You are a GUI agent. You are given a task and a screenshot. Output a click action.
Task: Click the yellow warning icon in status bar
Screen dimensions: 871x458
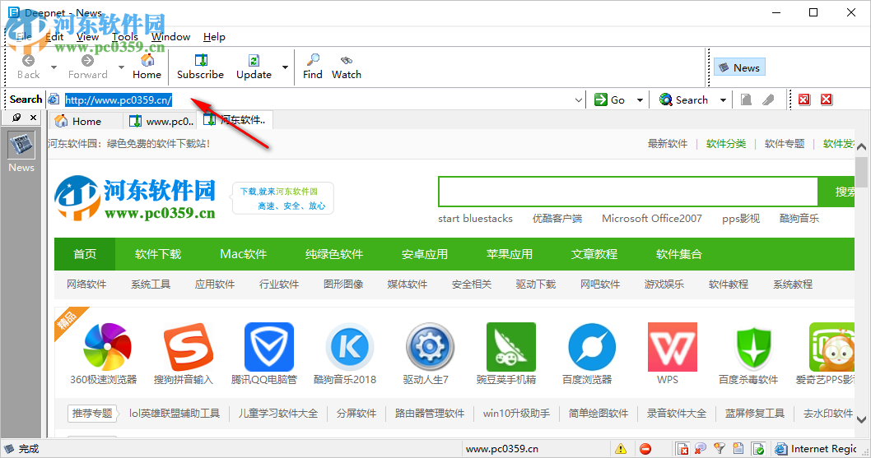point(621,449)
